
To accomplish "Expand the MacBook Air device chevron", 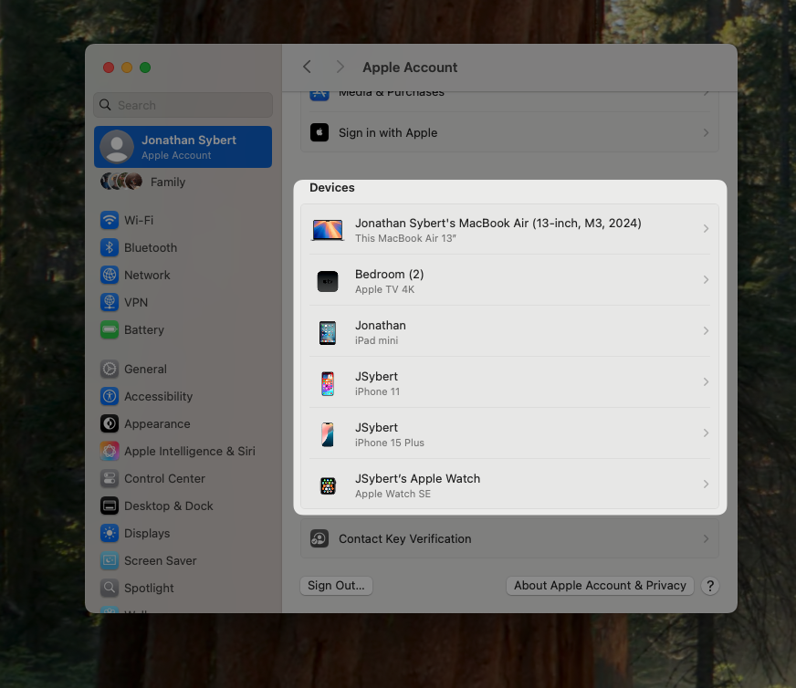I will pos(706,229).
